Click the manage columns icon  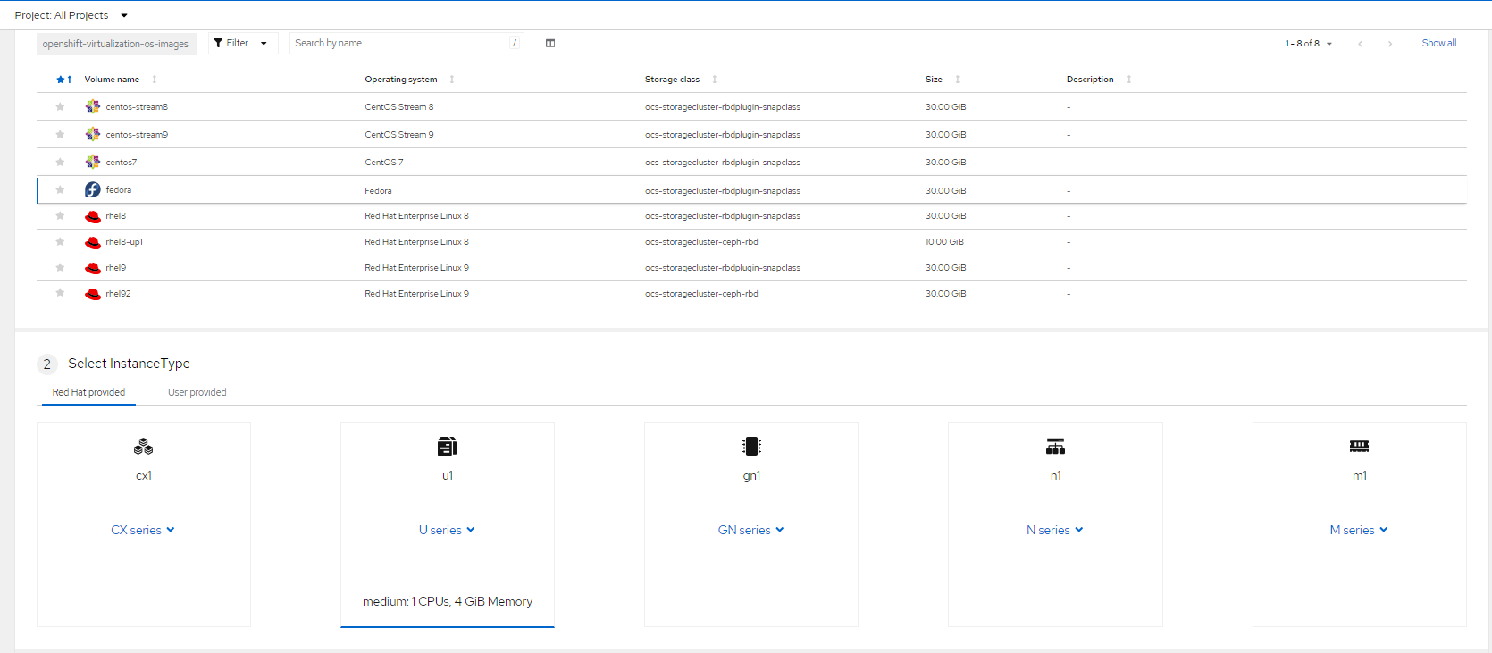tap(550, 43)
